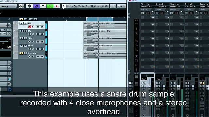209x117 pixels.
Task: Open the snap type dropdown
Action: click(121, 6)
